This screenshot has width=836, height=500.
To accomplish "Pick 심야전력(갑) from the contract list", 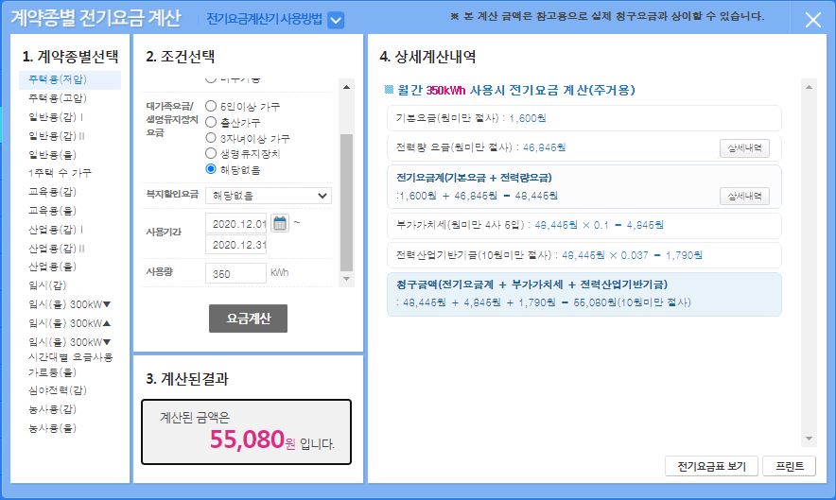I will 58,390.
